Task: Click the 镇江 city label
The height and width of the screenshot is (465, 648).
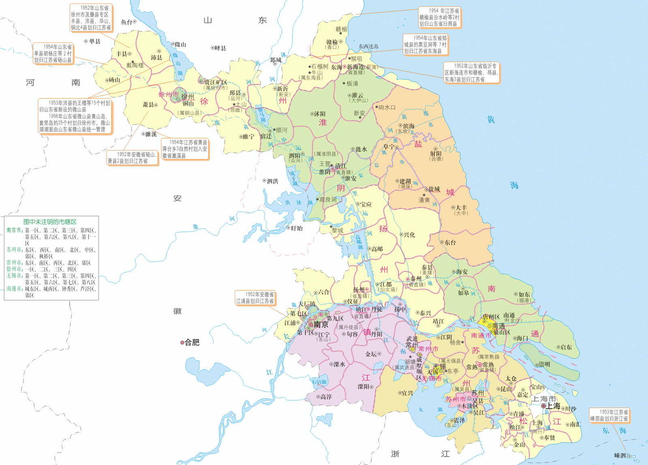Action: 362,310
